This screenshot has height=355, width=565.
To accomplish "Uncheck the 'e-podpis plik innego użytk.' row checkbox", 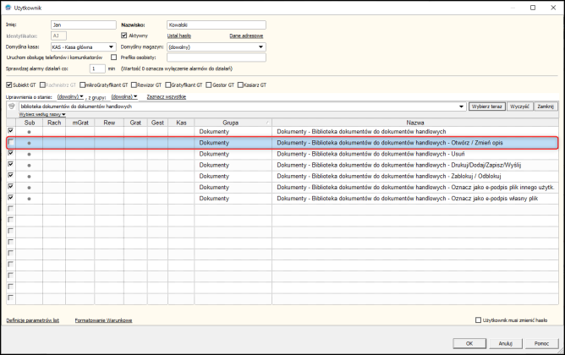I will point(11,187).
